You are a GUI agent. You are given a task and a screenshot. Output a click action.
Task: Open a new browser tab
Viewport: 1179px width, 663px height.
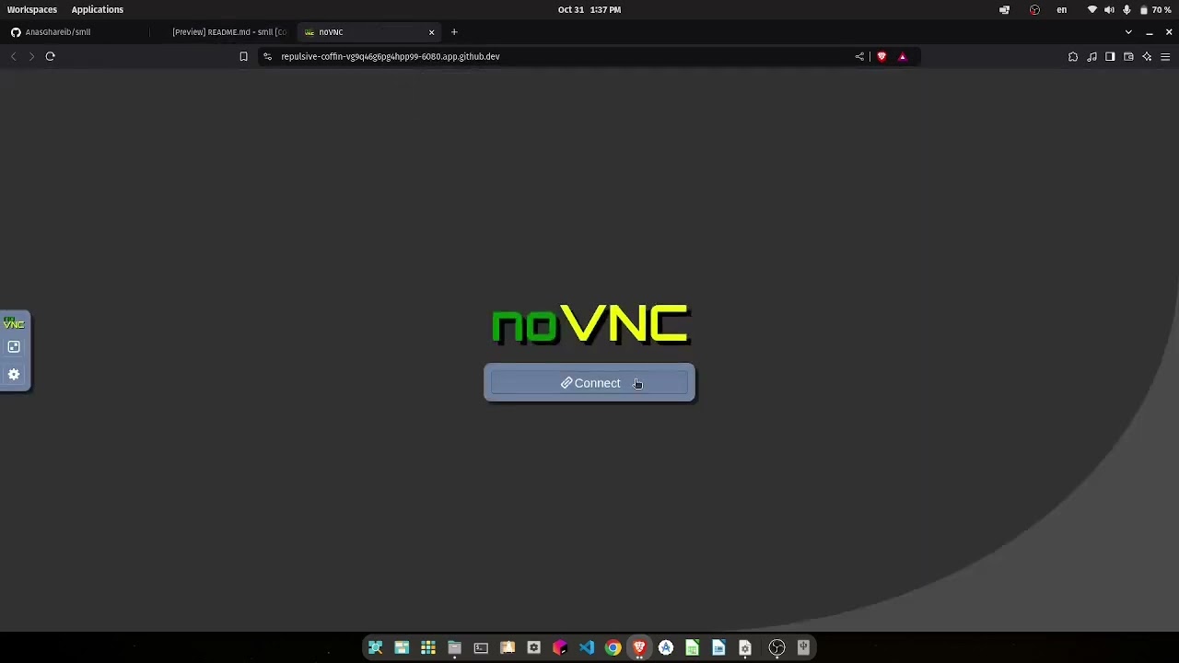pos(454,32)
